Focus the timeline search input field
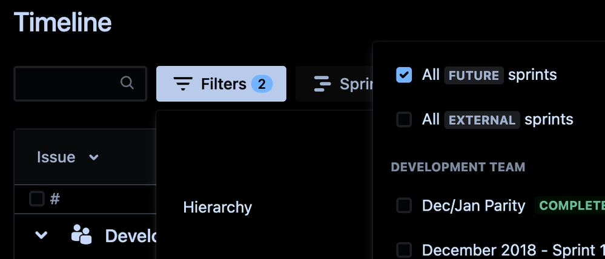Viewport: 605px width, 259px height. pos(81,84)
